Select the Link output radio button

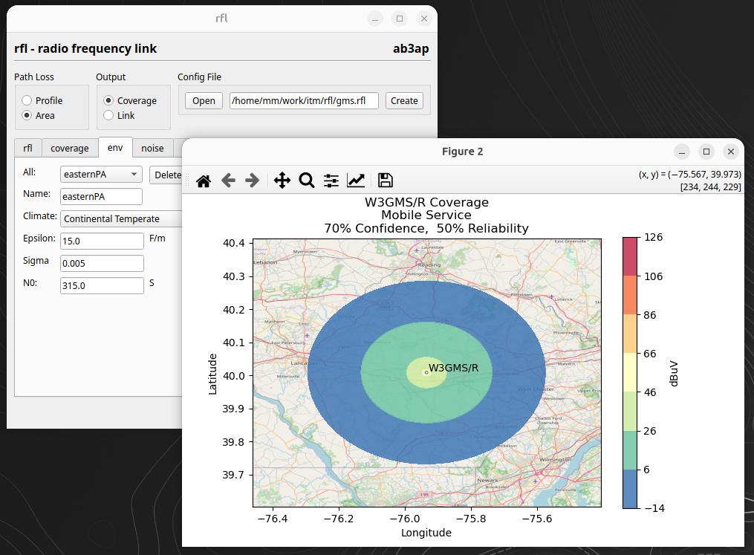pyautogui.click(x=109, y=115)
